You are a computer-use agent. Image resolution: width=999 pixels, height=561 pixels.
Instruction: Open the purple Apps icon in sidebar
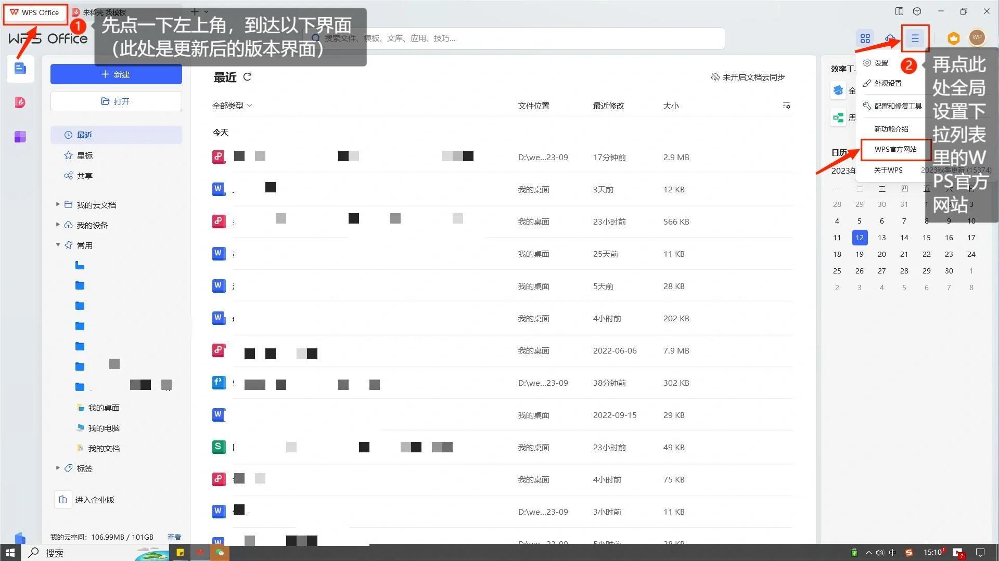pyautogui.click(x=20, y=137)
